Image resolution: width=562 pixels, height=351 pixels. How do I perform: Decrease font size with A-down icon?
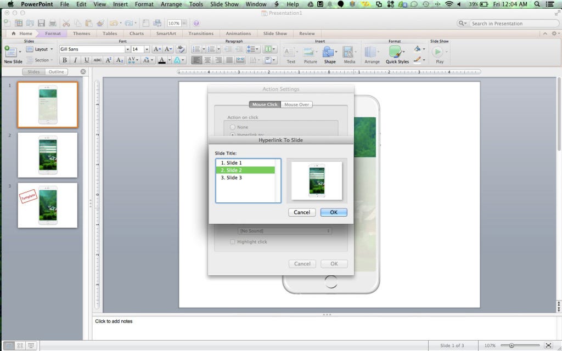pos(168,49)
